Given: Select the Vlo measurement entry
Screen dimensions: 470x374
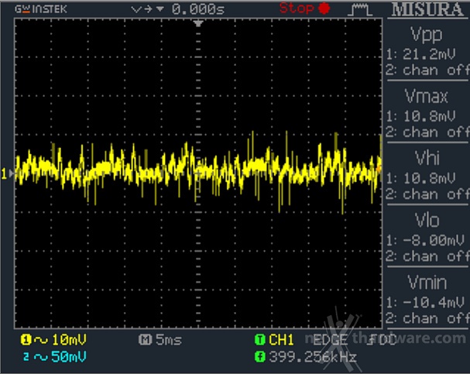Looking at the screenshot, I should click(427, 238).
